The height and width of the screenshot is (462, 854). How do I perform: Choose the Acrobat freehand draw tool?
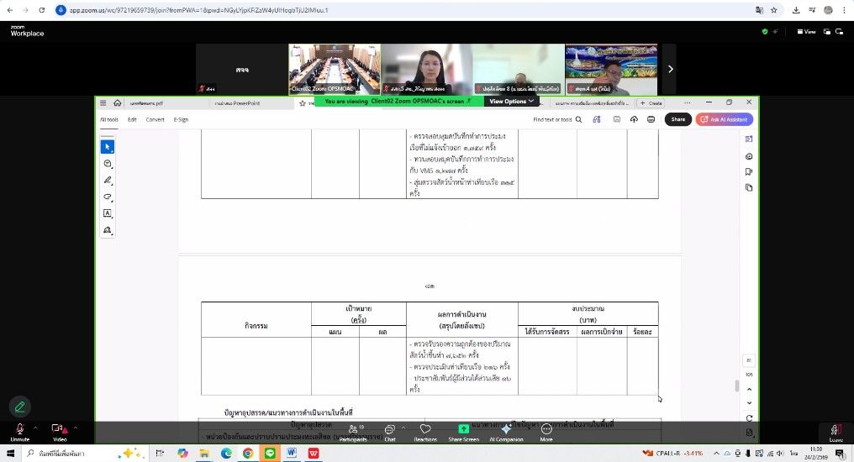click(108, 197)
